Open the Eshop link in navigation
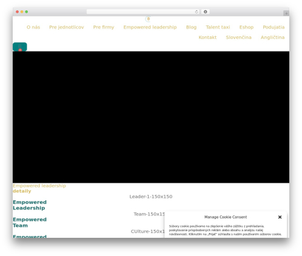 [246, 27]
